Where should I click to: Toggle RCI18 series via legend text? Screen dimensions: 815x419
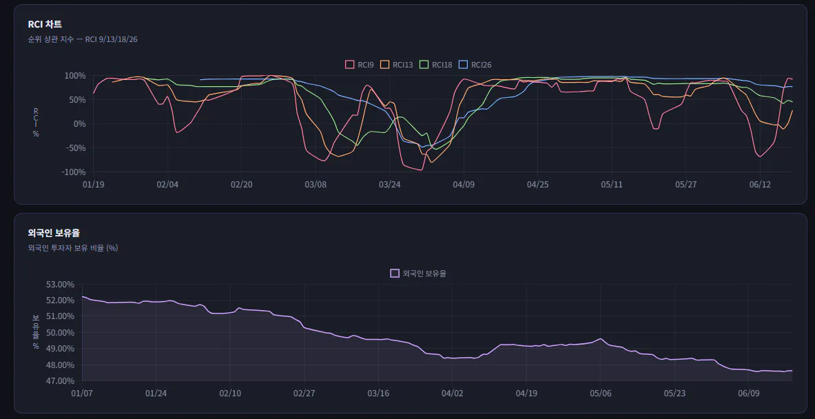(x=442, y=65)
